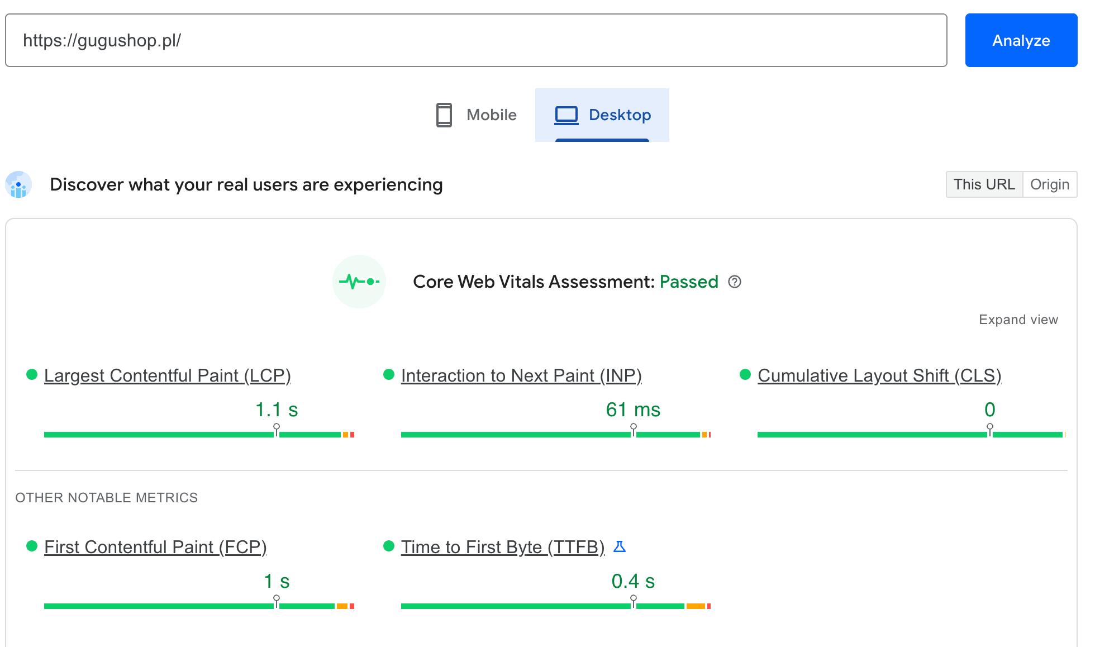This screenshot has height=647, width=1095.
Task: Click the Core Web Vitals help icon
Action: [735, 282]
